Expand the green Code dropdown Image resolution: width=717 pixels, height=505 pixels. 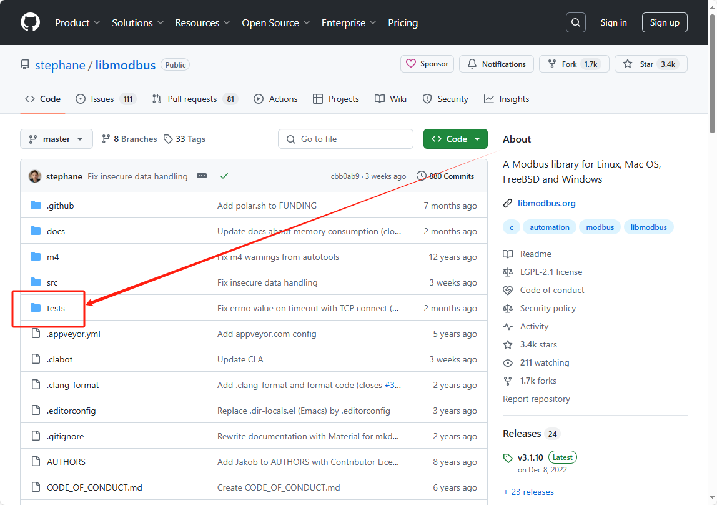[x=455, y=139]
